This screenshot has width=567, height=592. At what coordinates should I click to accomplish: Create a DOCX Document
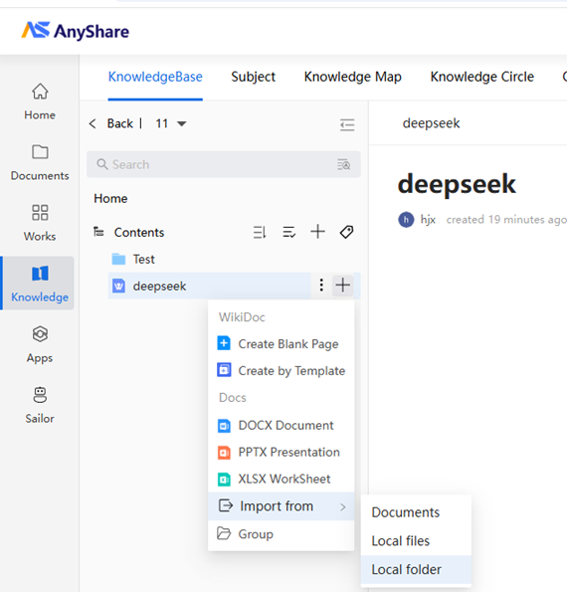tap(281, 426)
